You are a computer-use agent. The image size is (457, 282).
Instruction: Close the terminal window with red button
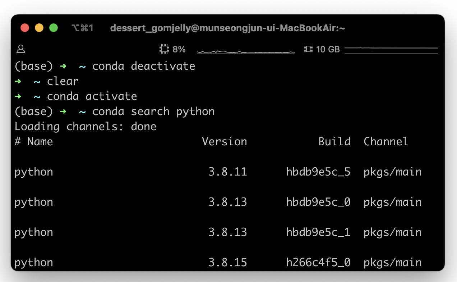[25, 28]
